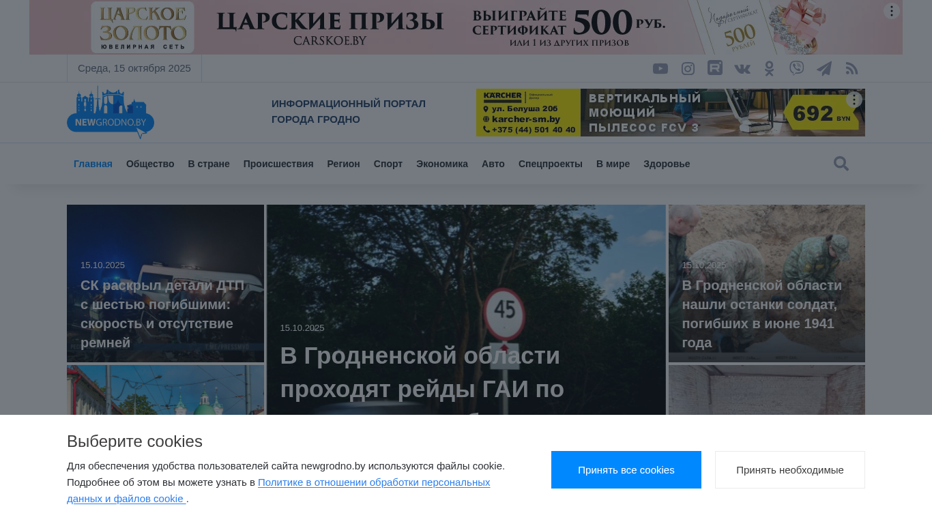This screenshot has width=932, height=524.
Task: Open the Viber channel icon
Action: pos(796,68)
